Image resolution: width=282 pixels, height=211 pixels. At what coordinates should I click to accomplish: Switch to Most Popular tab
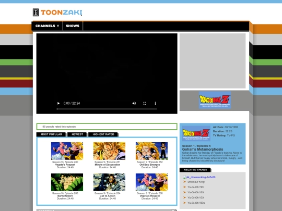(51, 134)
